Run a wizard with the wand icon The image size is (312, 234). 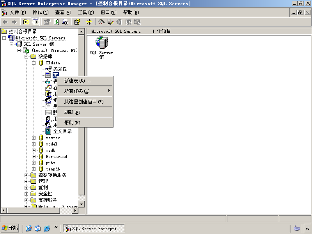click(101, 22)
